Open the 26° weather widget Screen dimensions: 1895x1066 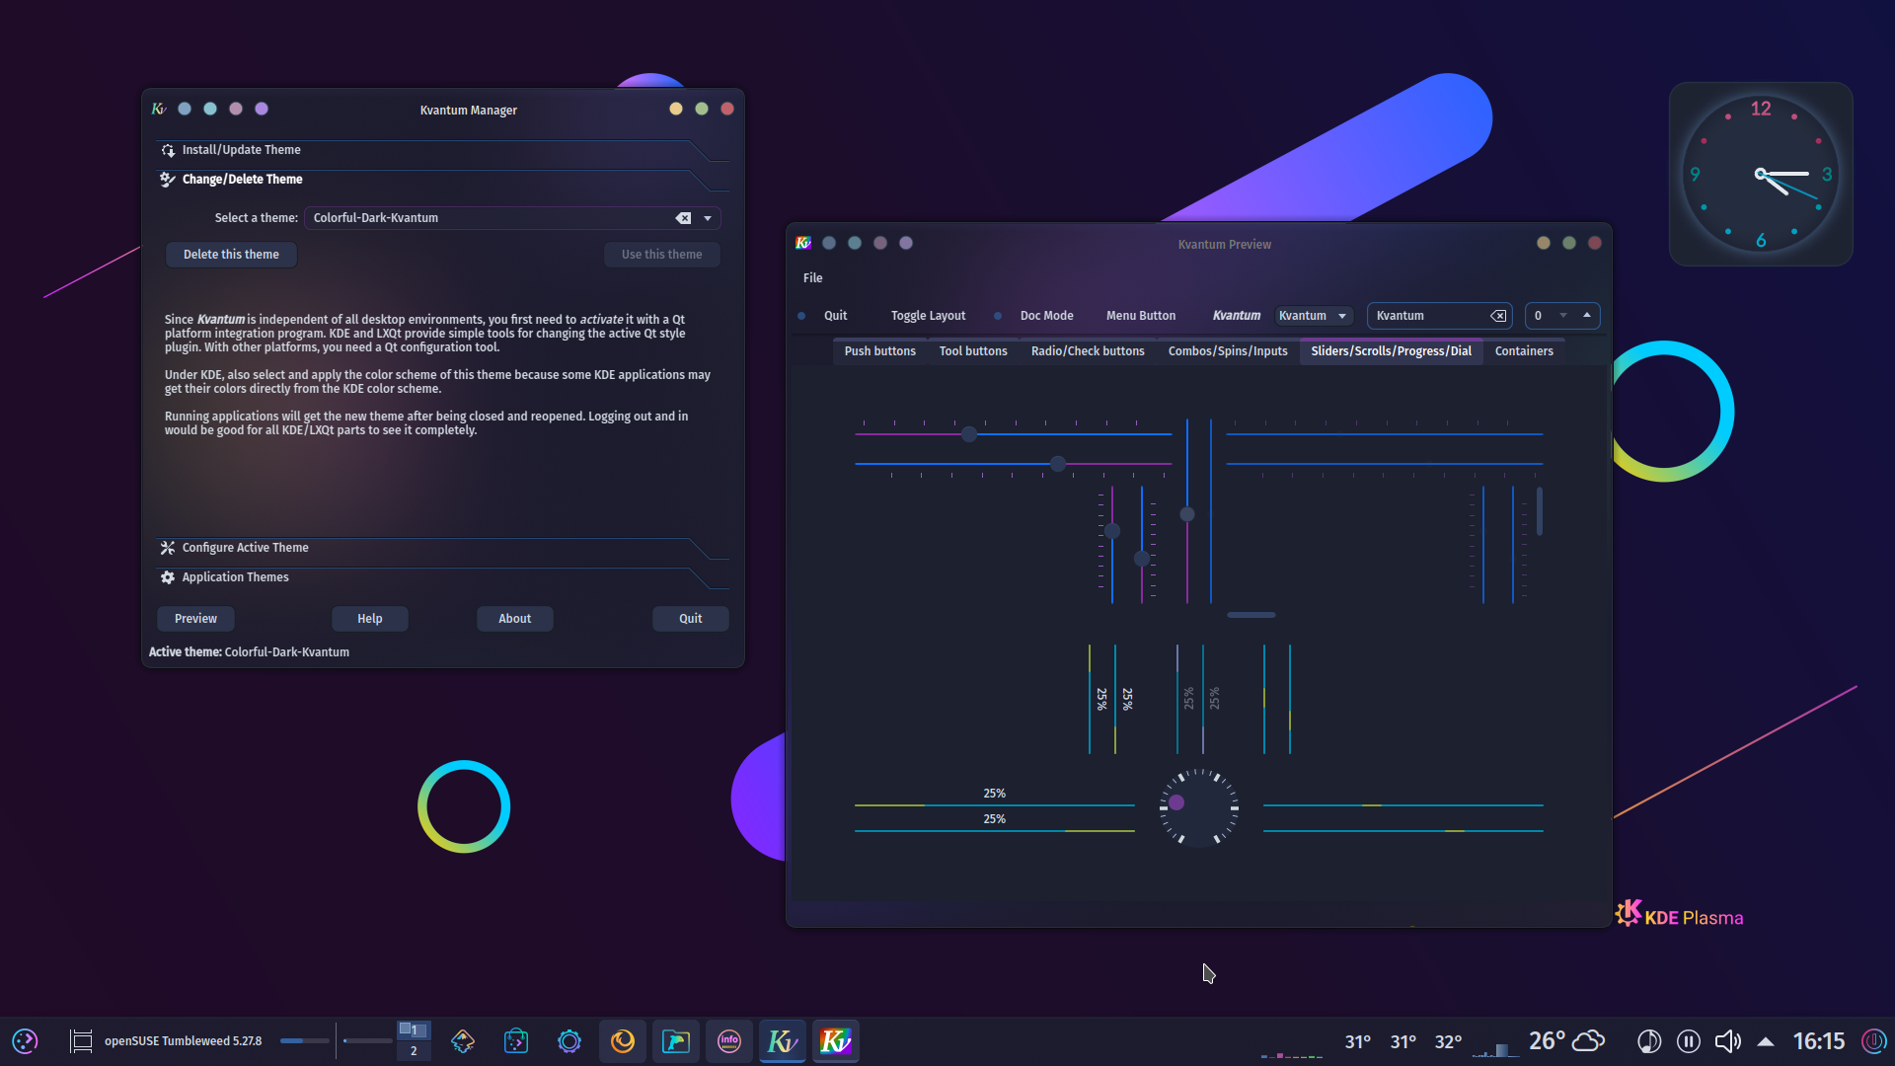pos(1566,1041)
